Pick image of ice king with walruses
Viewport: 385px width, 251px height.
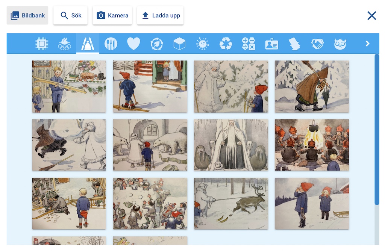coord(231,145)
